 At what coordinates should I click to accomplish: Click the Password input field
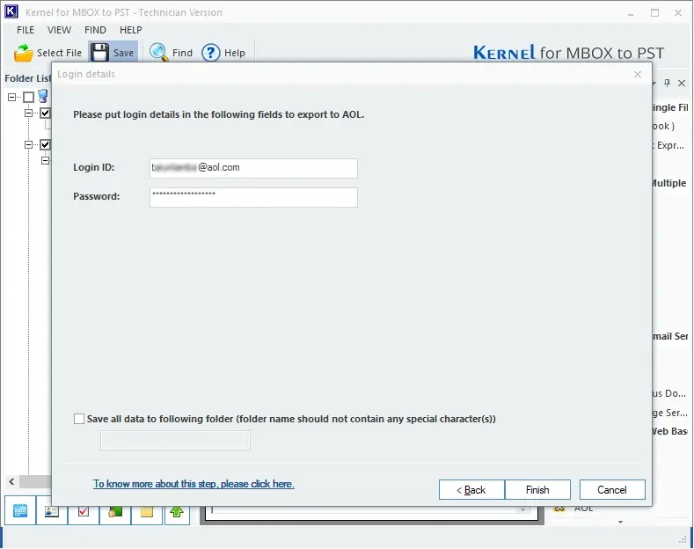(253, 197)
